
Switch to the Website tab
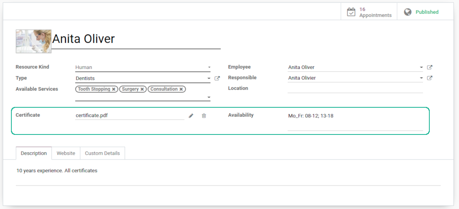pos(66,154)
